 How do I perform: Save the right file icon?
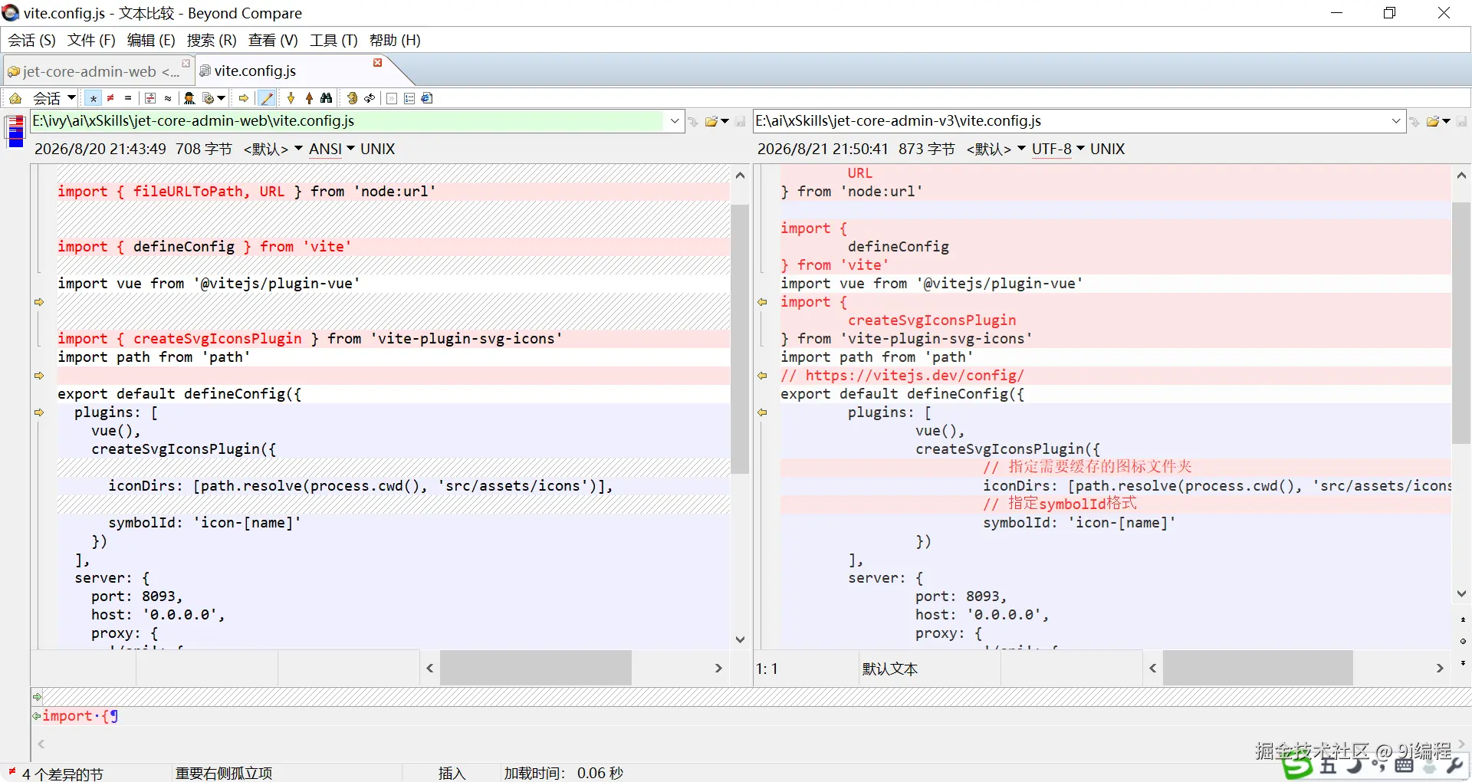click(1462, 122)
